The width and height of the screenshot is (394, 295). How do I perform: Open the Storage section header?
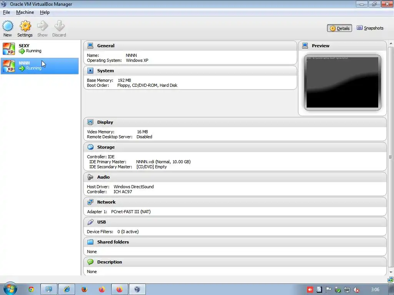pos(235,147)
